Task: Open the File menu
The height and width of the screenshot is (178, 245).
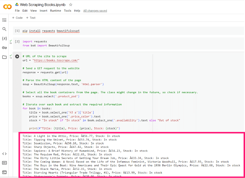Action: click(17, 11)
